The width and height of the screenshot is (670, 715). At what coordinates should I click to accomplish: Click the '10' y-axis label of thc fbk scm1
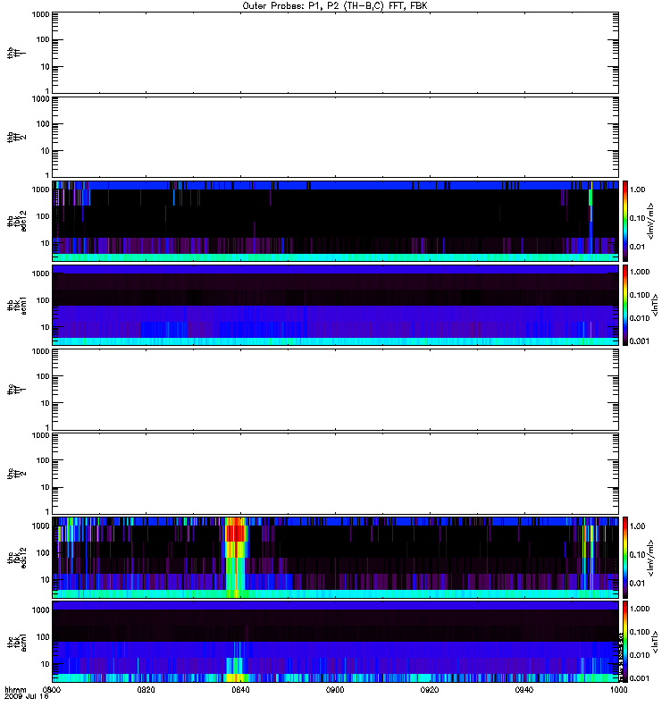tap(46, 664)
